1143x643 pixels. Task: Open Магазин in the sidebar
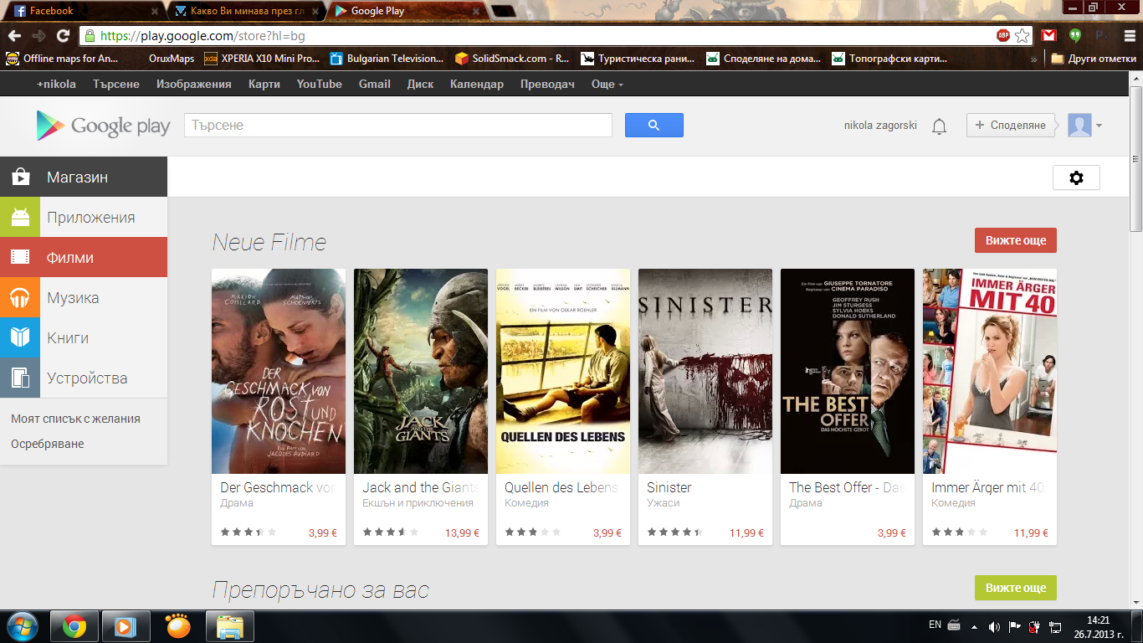84,177
